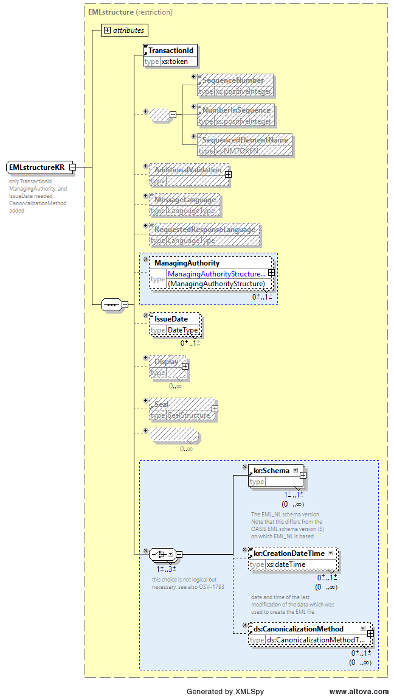394x696 pixels.
Task: Expand the ds:CanonicalizationMethod element
Action: tap(370, 634)
